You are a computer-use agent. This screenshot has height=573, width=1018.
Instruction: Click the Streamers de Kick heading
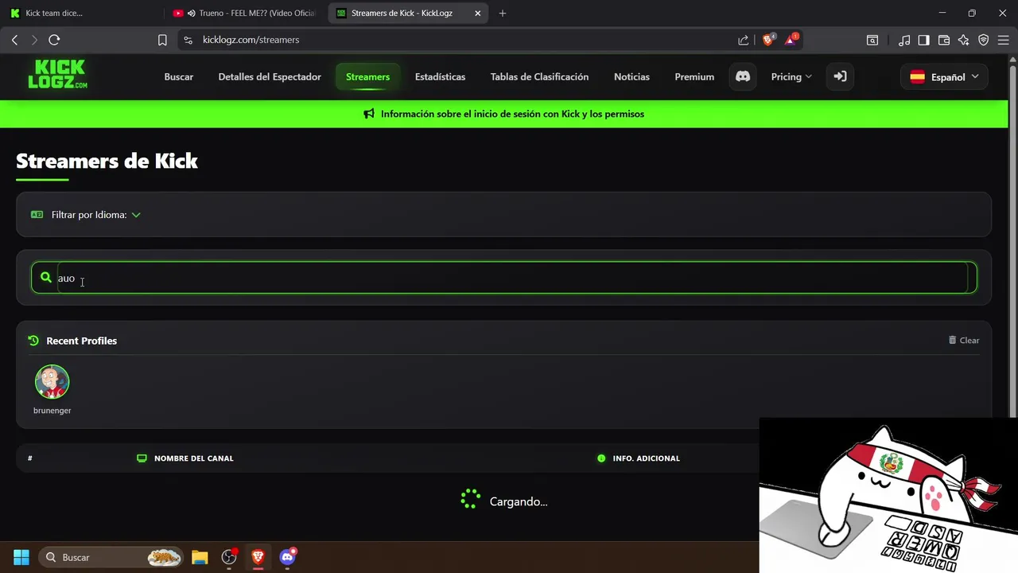107,161
